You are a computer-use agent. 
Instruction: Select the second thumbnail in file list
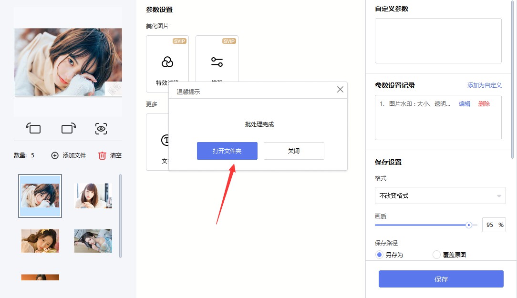(93, 195)
